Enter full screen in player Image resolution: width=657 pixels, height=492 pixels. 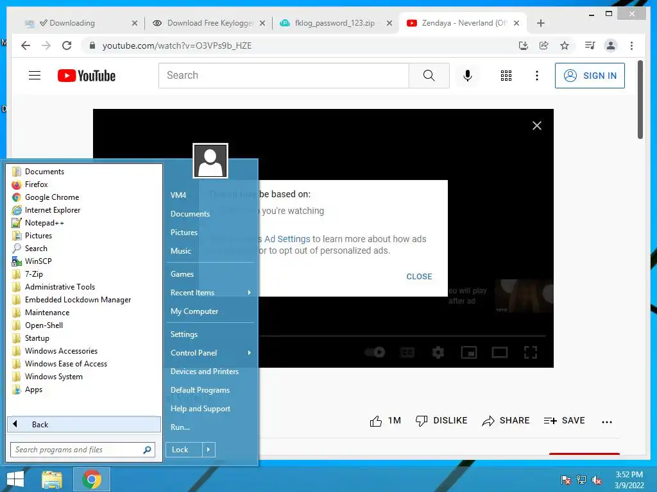tap(531, 352)
